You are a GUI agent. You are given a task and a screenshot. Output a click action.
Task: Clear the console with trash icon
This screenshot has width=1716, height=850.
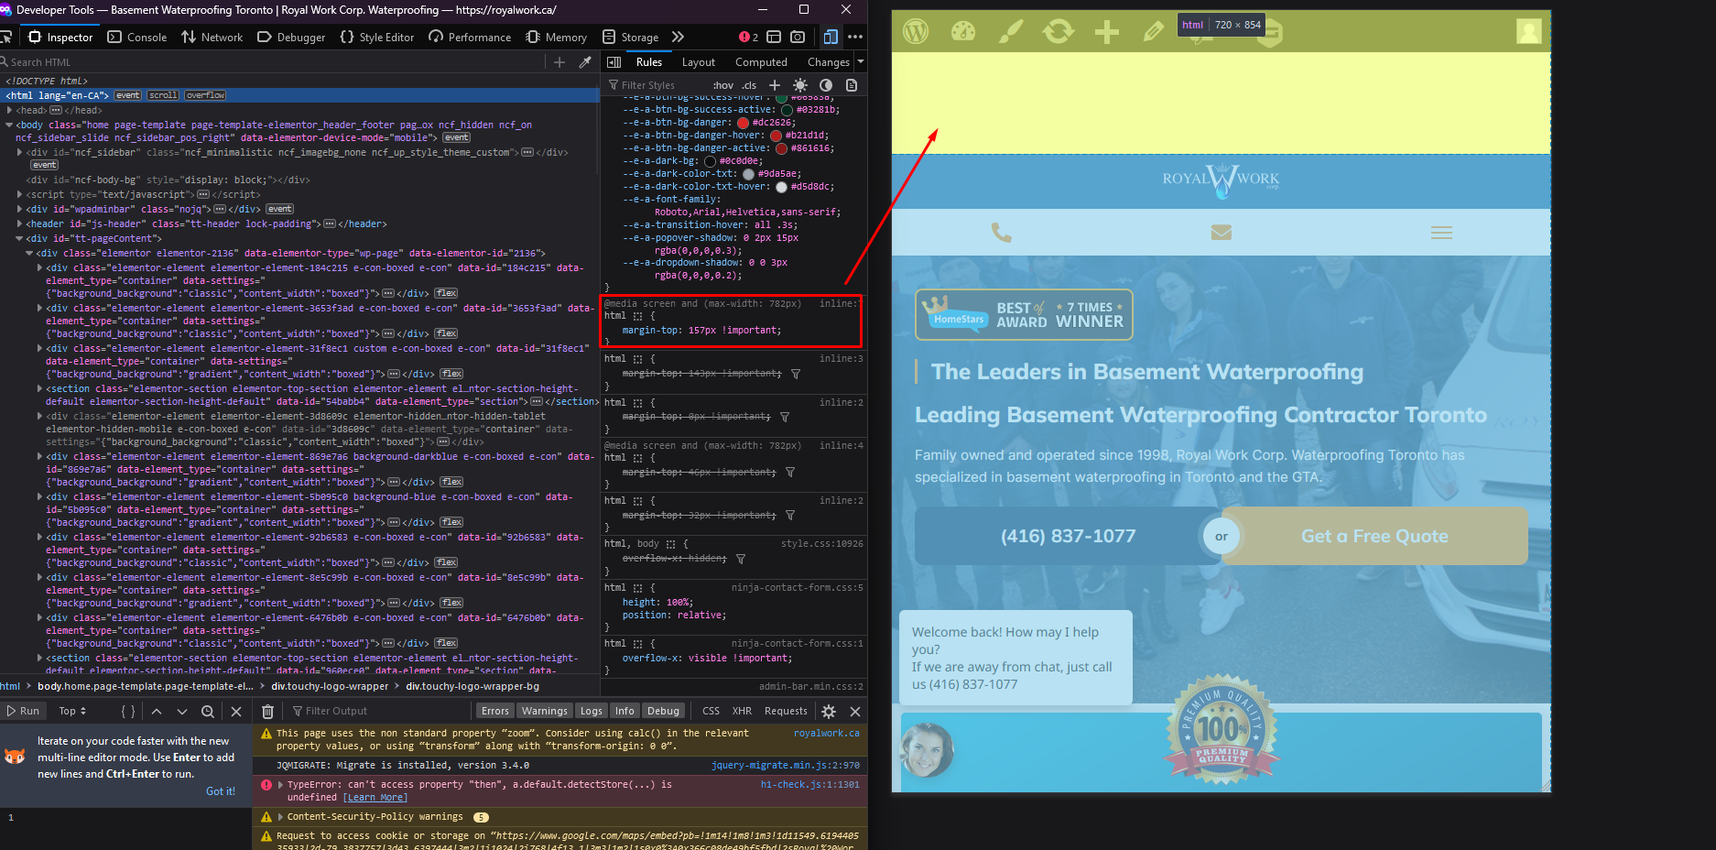coord(267,711)
